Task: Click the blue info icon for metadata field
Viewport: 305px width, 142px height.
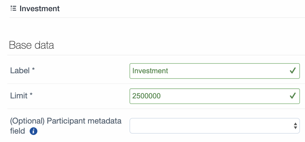Action: (x=33, y=131)
